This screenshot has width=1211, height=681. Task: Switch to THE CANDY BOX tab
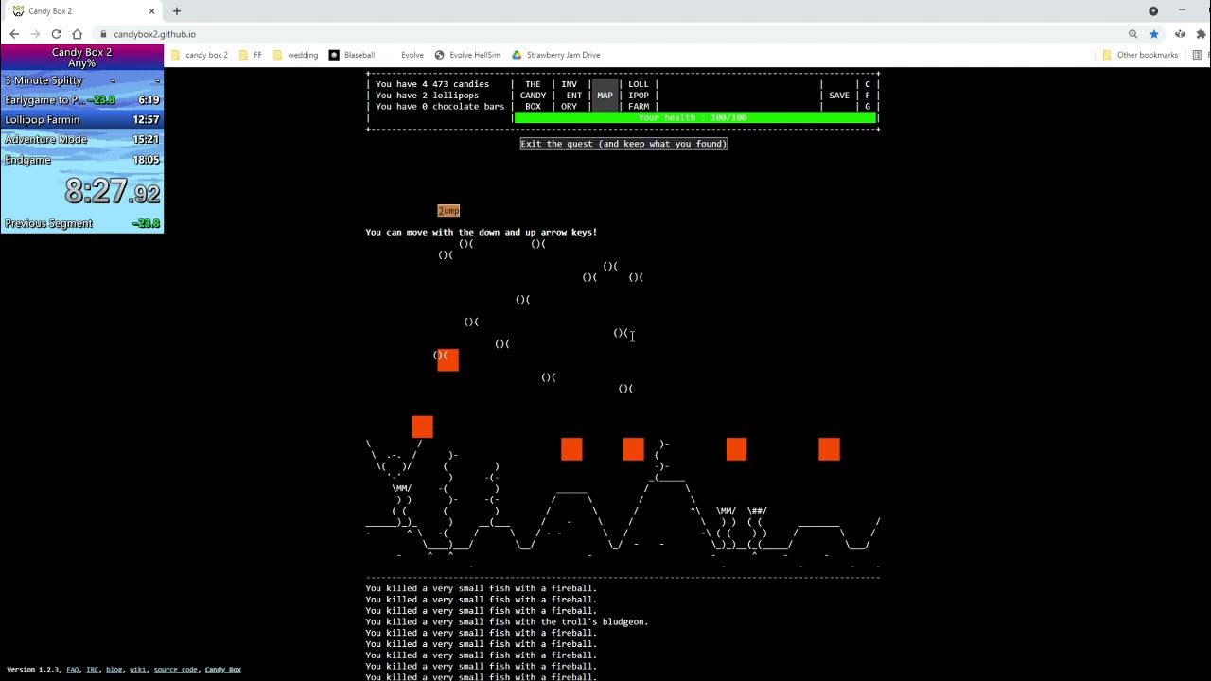coord(533,96)
